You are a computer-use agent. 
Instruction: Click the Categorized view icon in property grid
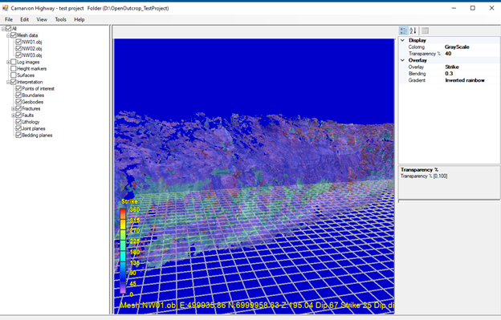coord(404,30)
